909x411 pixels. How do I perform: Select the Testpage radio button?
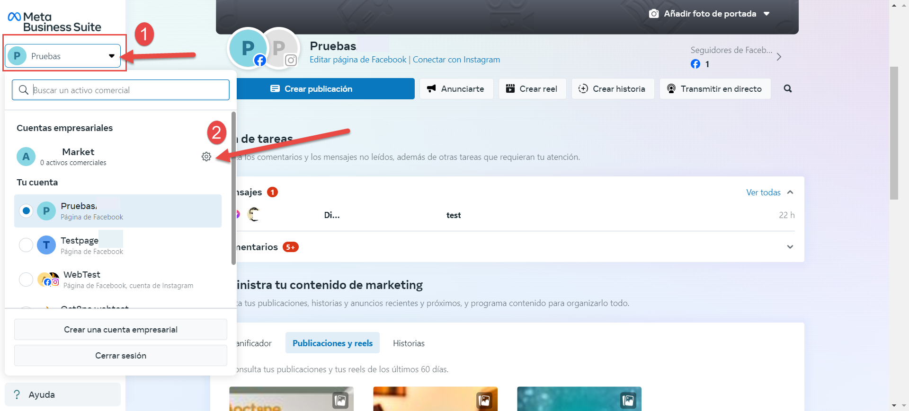pos(26,245)
